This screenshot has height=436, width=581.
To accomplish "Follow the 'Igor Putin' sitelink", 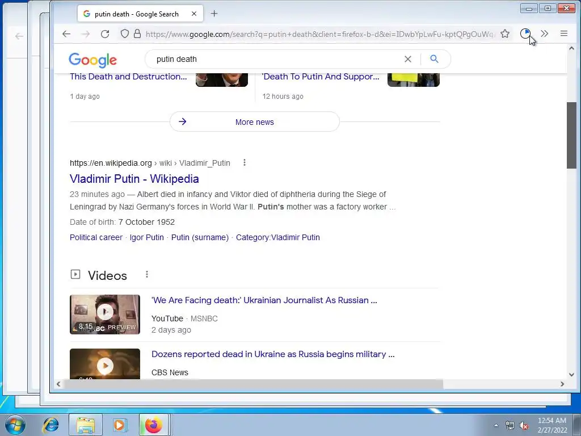I will [147, 237].
